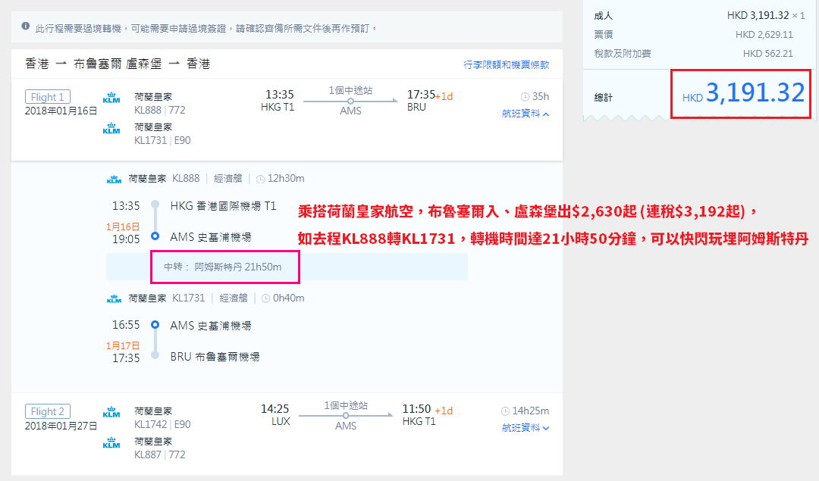Click the 16:55 AMS departure dot in itinerary

coord(155,324)
